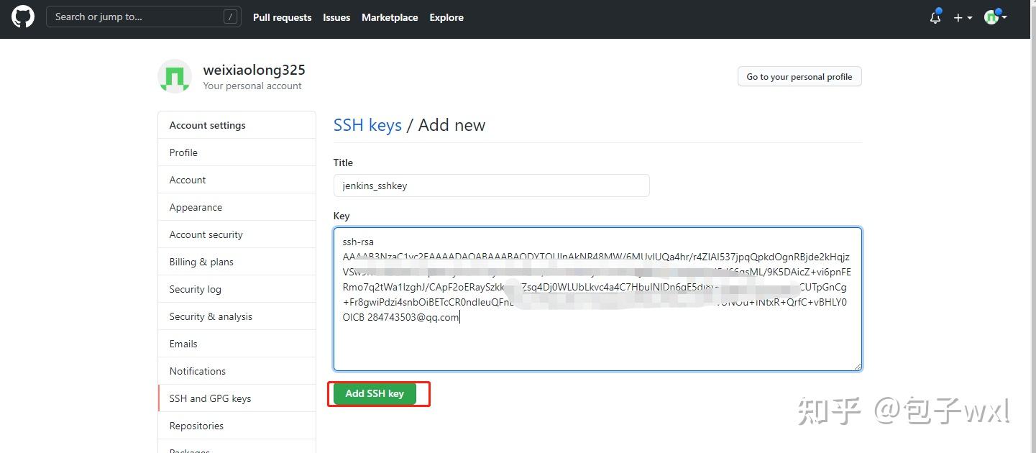Open Notifications settings

[196, 370]
